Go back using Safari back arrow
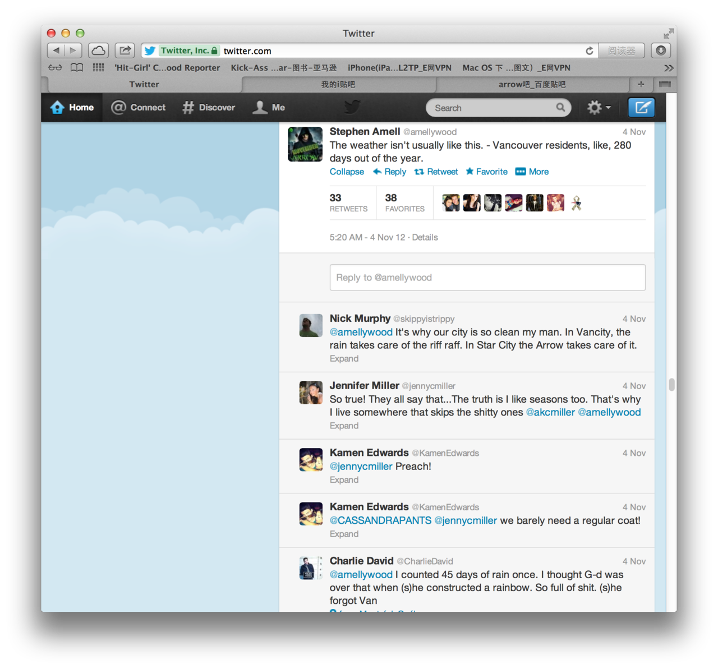The height and width of the screenshot is (669, 718). point(56,50)
